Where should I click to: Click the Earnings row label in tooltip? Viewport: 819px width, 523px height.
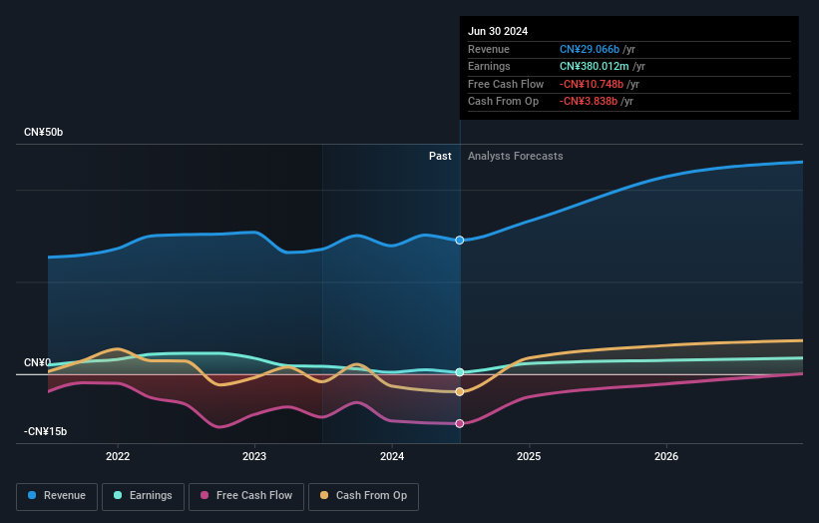489,66
